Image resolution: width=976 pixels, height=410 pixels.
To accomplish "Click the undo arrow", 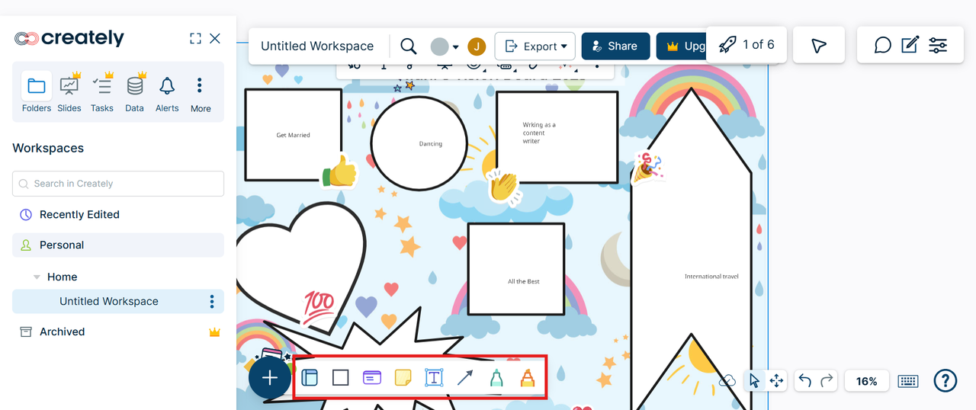I will click(x=805, y=380).
